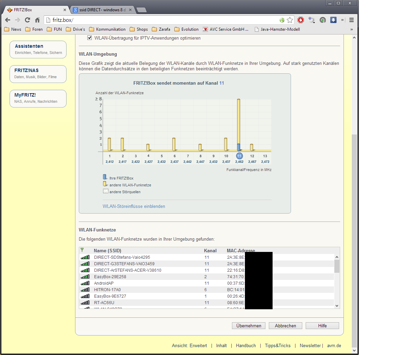The width and height of the screenshot is (393, 355).
Task: Click the green globe icon in address bar
Action: pyautogui.click(x=282, y=20)
